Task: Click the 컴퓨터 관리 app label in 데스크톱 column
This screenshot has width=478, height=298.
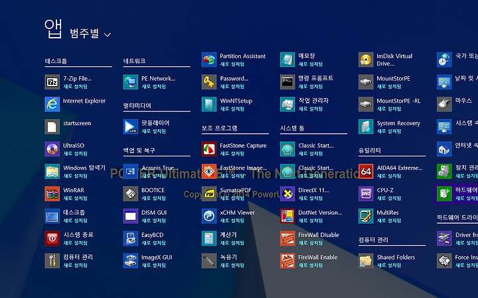Action: point(78,257)
